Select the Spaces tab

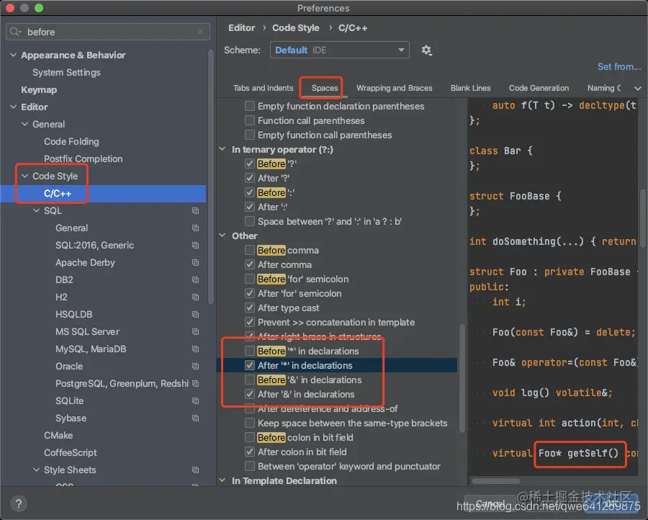(x=325, y=88)
